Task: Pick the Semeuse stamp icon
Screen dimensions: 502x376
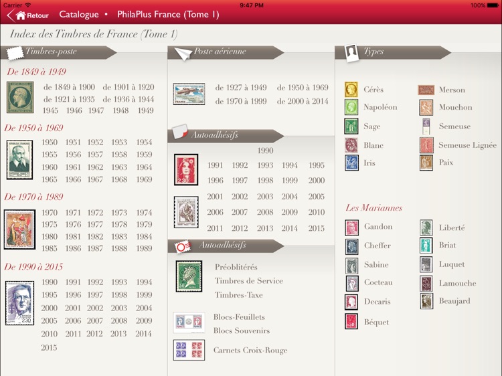Action: [426, 126]
